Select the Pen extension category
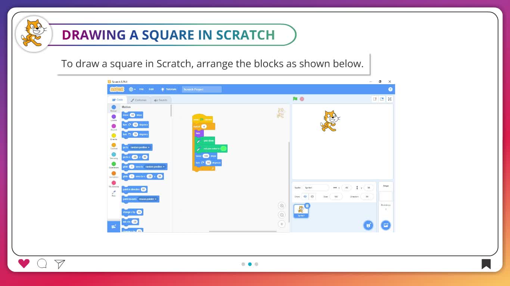Image resolution: width=510 pixels, height=286 pixels. pos(113,193)
